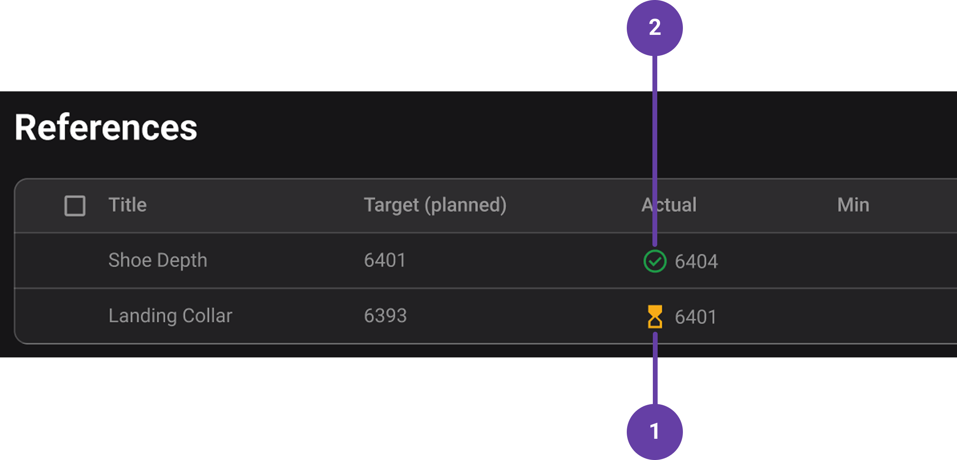Click the orange hourglass pending icon
Image resolution: width=957 pixels, height=460 pixels.
click(655, 317)
